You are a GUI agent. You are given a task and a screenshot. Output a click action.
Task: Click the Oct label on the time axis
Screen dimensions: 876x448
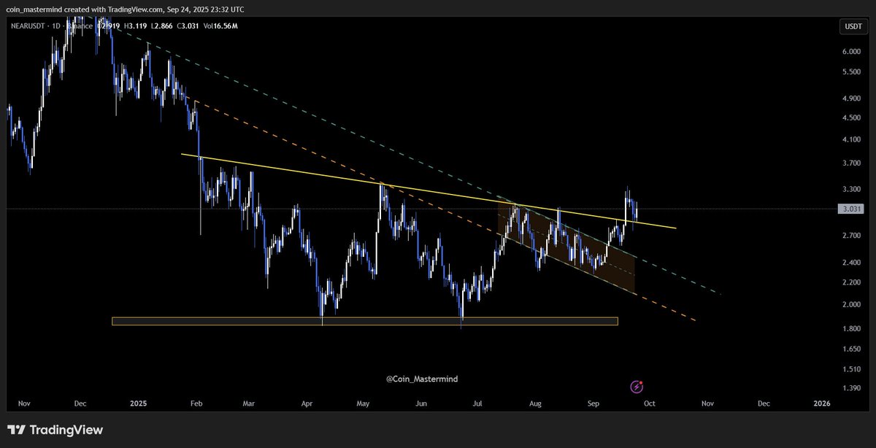click(650, 403)
